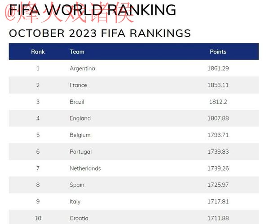This screenshot has height=224, width=269.
Task: Click rank number 10 cell
Action: click(x=38, y=218)
